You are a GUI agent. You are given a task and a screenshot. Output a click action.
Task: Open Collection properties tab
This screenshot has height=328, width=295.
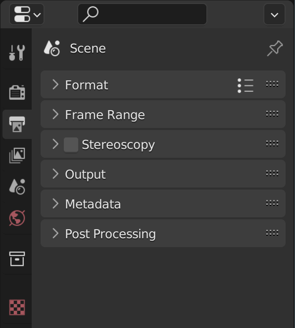17,259
